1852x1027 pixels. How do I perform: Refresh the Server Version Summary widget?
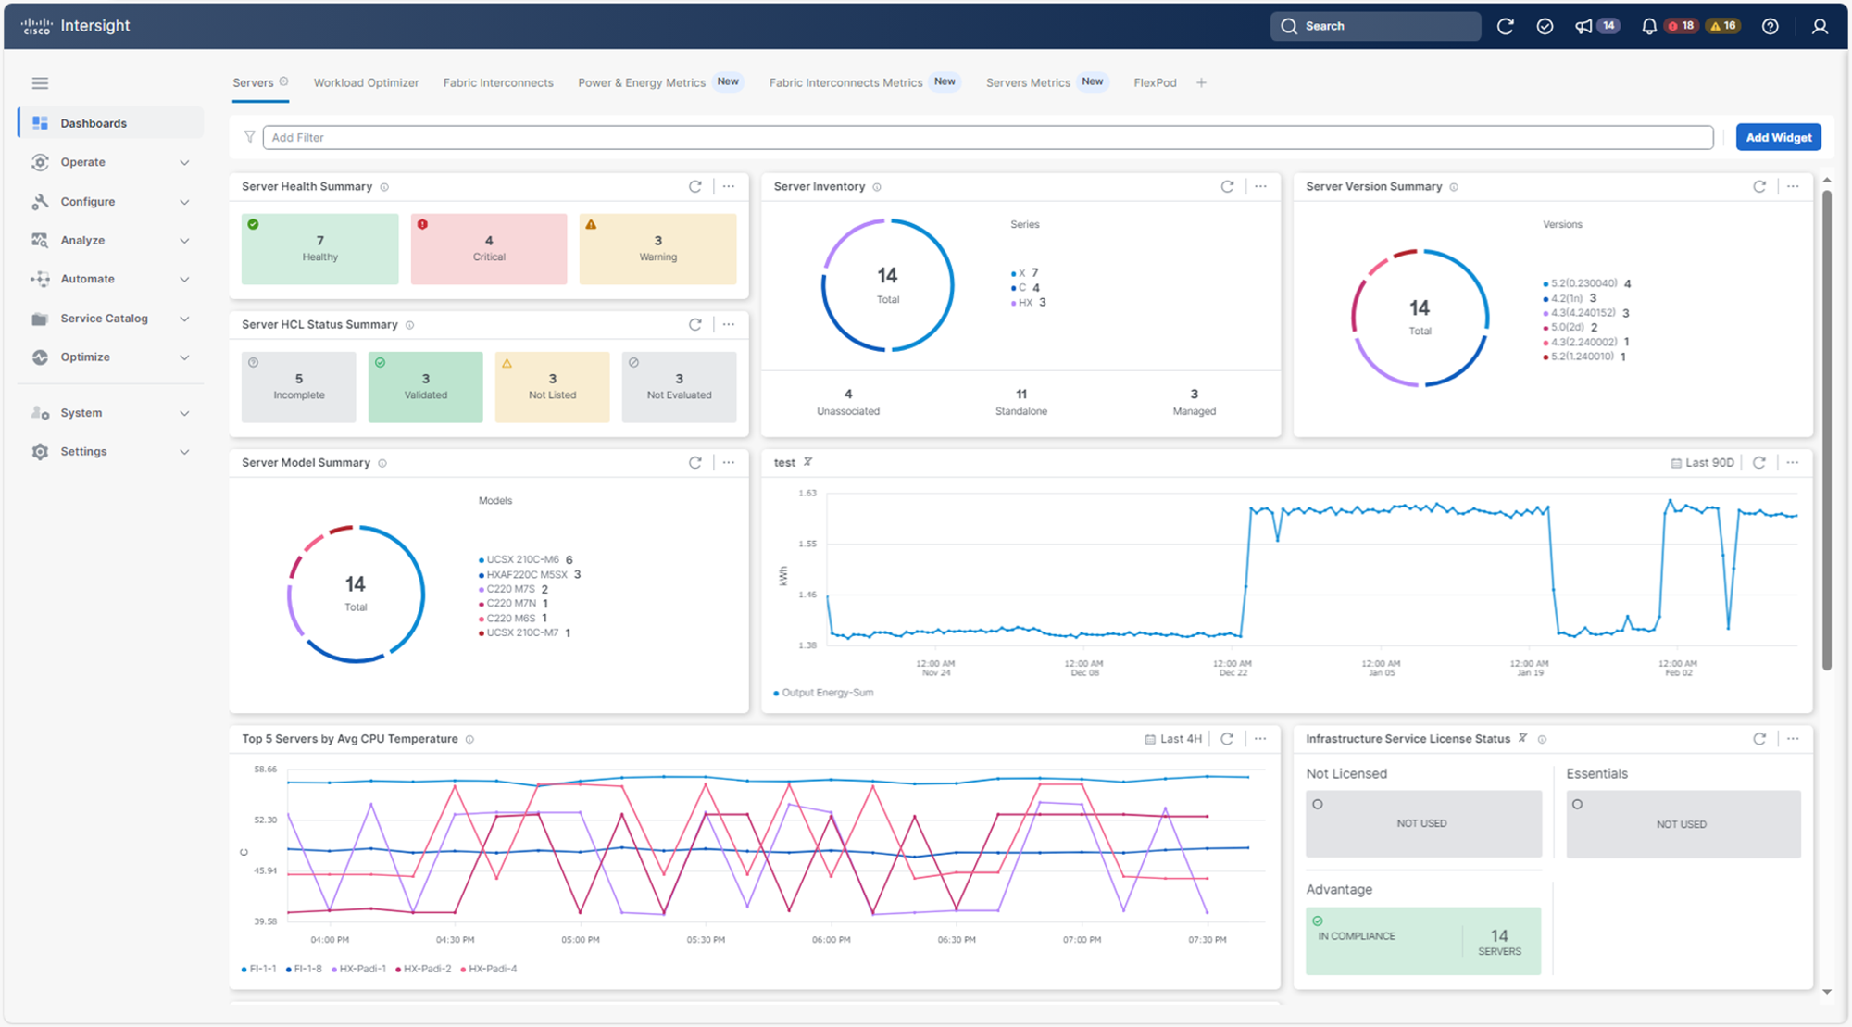click(x=1759, y=186)
